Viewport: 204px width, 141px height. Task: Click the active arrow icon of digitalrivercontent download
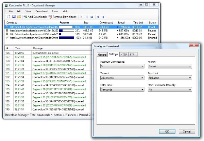7,27
